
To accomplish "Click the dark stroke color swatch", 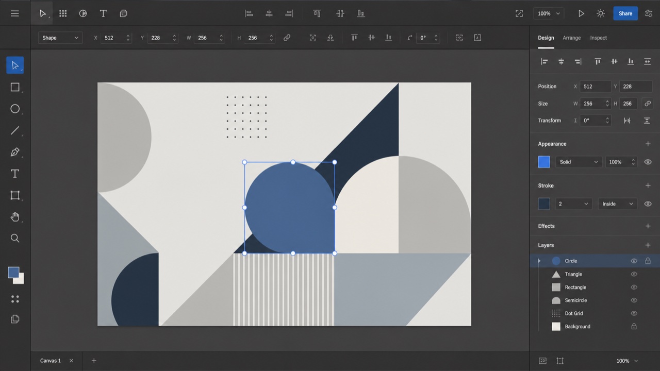I will coord(544,204).
